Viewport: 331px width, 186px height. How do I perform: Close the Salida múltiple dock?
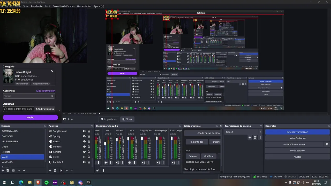tap(221, 126)
